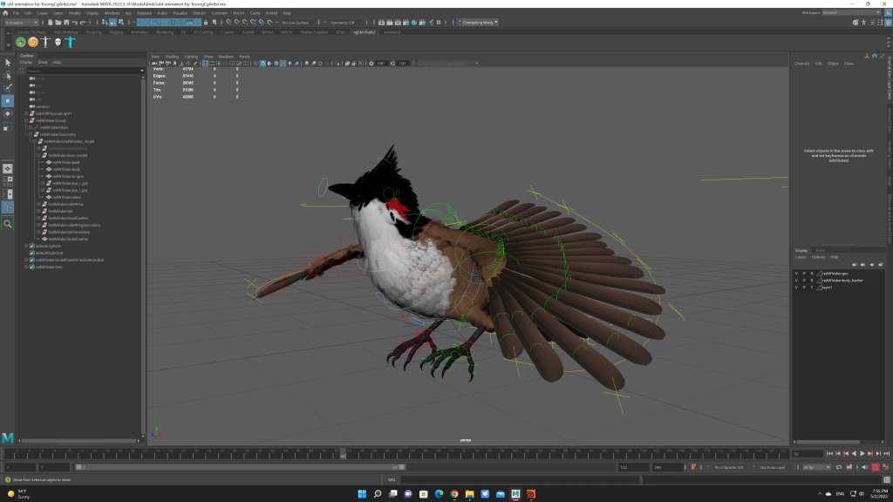
Task: Select the arrow Select tool in toolbox
Action: 8,63
